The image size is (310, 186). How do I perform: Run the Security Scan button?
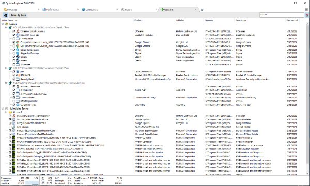pos(18,15)
